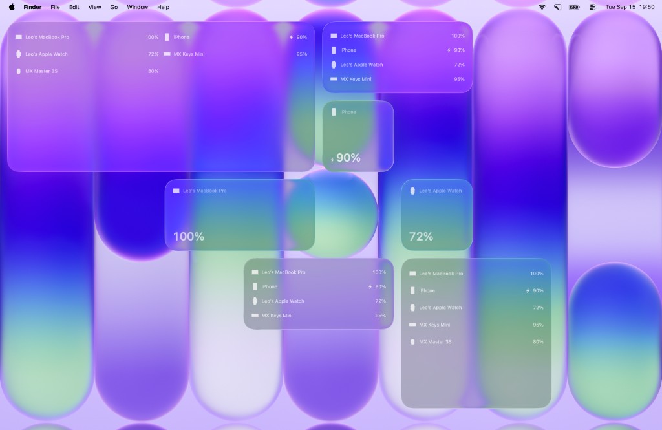Image resolution: width=662 pixels, height=430 pixels.
Task: Click "Leo's MacBook Pro" in wide top-left widget
Action: (47, 37)
